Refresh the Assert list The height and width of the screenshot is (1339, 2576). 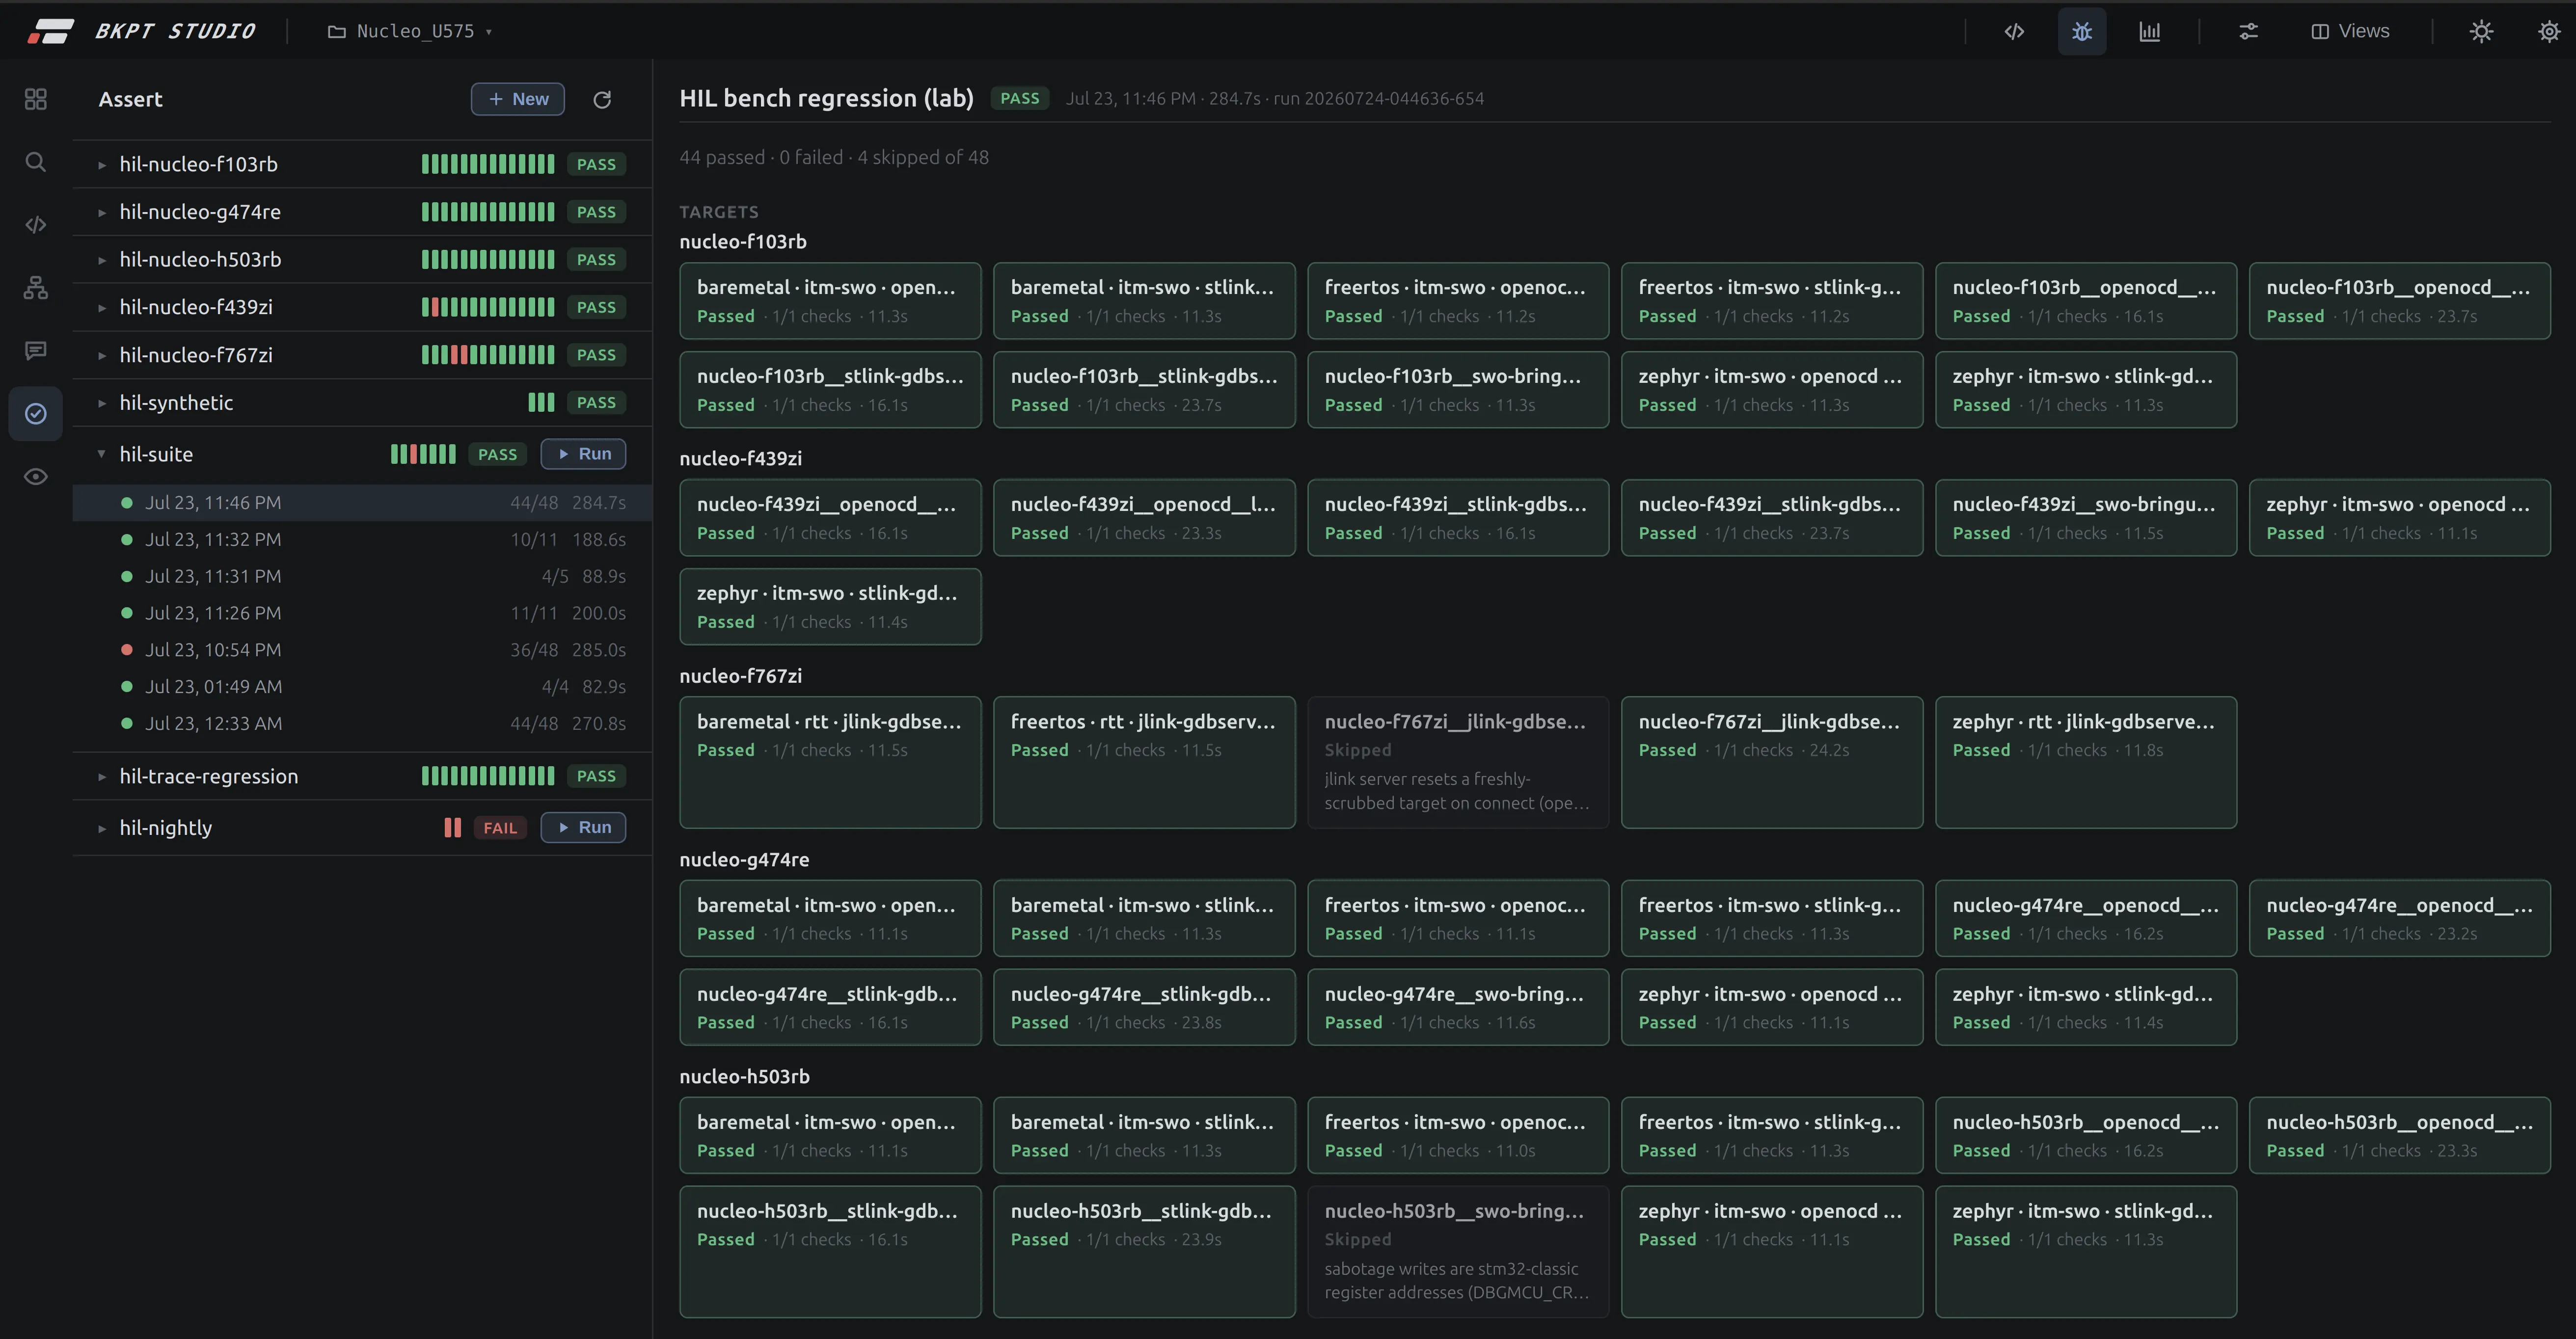[602, 99]
